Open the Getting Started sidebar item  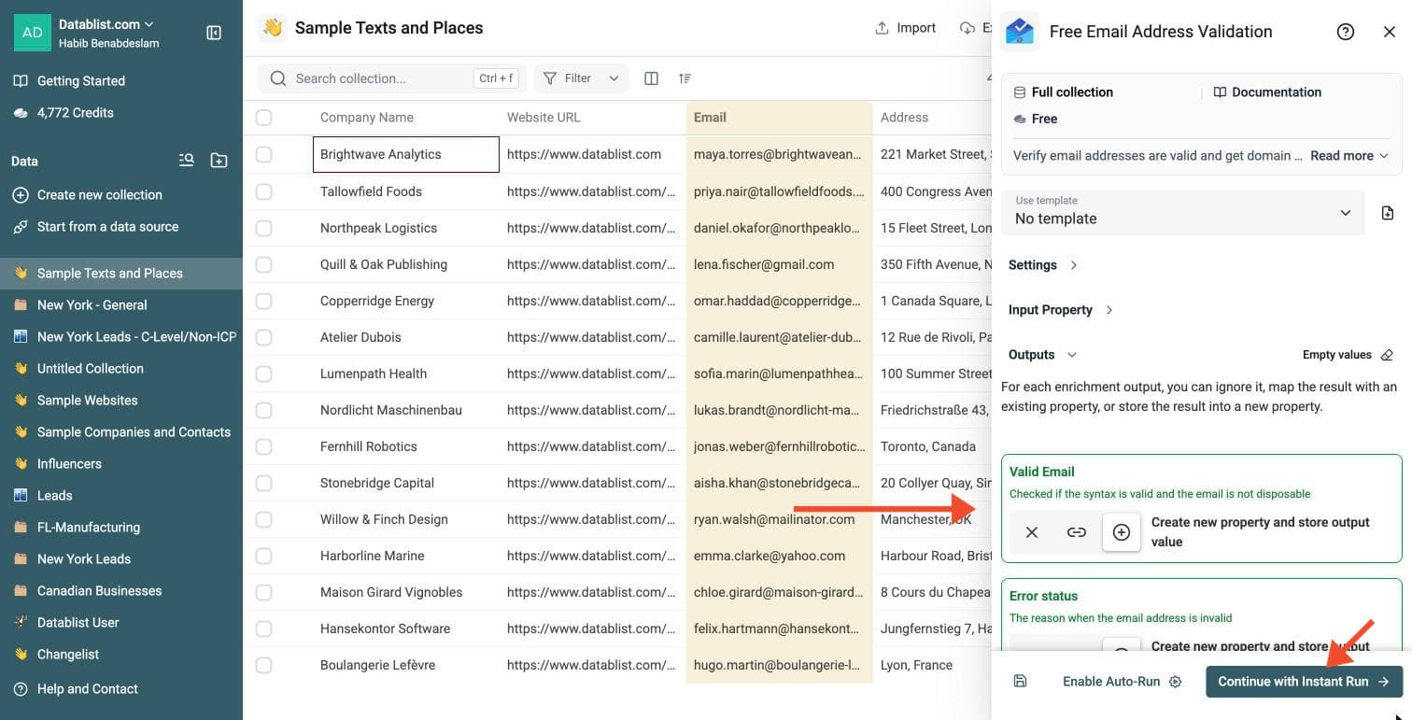(x=121, y=81)
